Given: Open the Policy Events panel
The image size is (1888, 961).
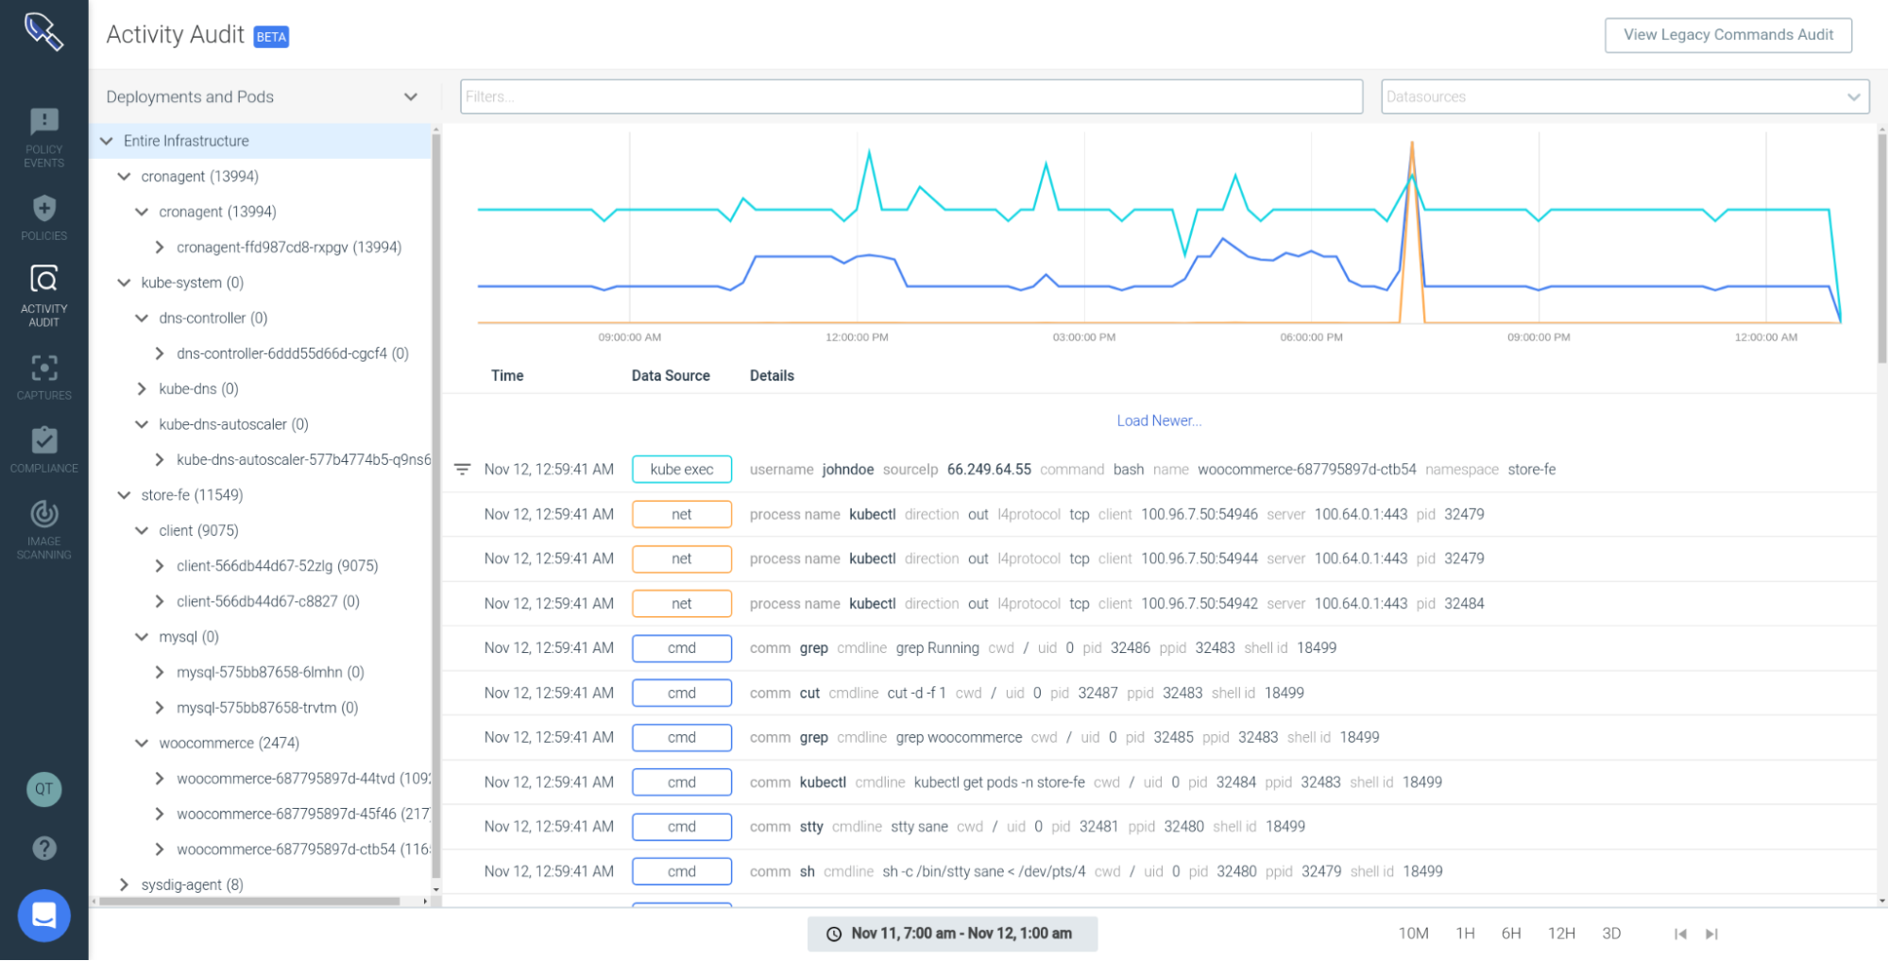Looking at the screenshot, I should coord(43,135).
